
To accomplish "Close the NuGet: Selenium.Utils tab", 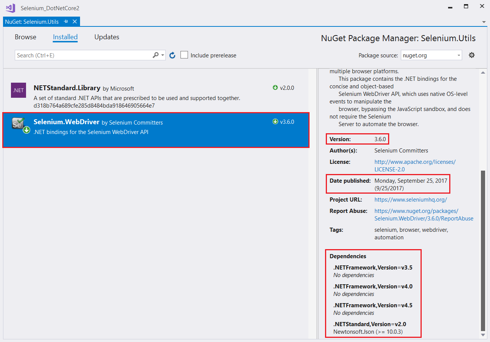I will pyautogui.click(x=75, y=22).
